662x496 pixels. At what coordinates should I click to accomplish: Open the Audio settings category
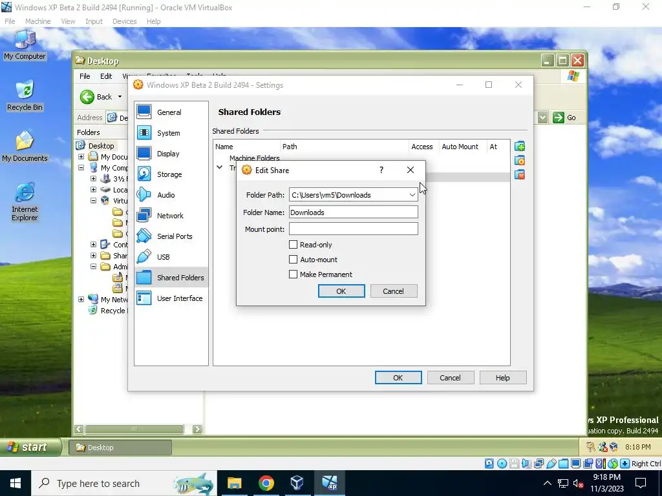point(171,195)
